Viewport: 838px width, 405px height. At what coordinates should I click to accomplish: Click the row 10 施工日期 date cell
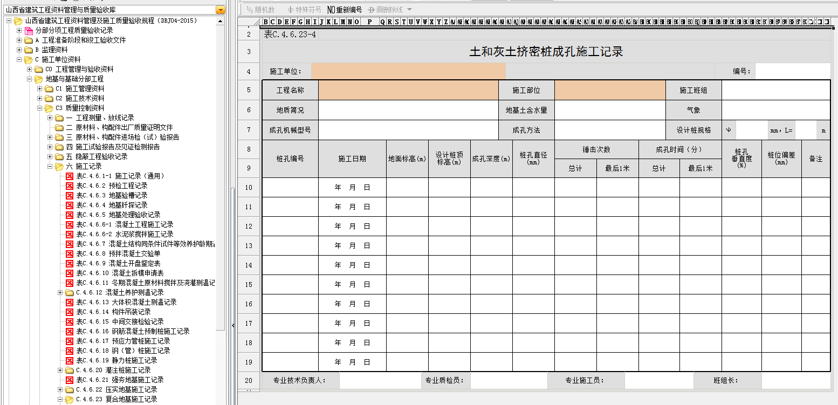[x=352, y=188]
